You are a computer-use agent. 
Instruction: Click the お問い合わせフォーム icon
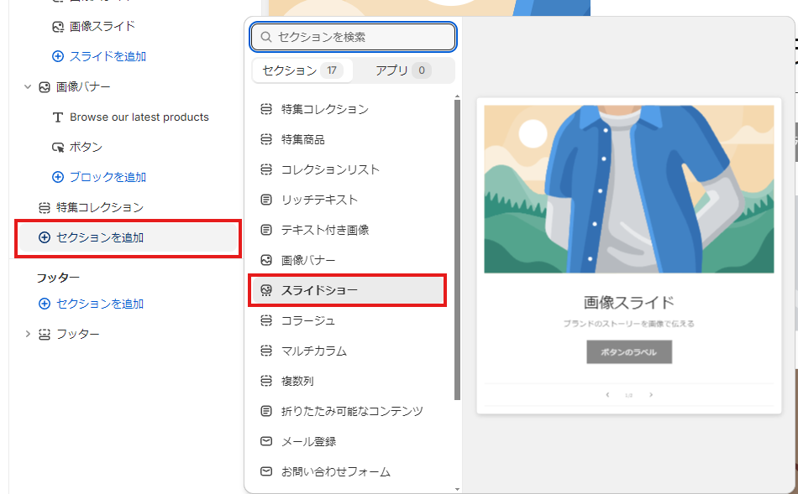click(x=265, y=471)
